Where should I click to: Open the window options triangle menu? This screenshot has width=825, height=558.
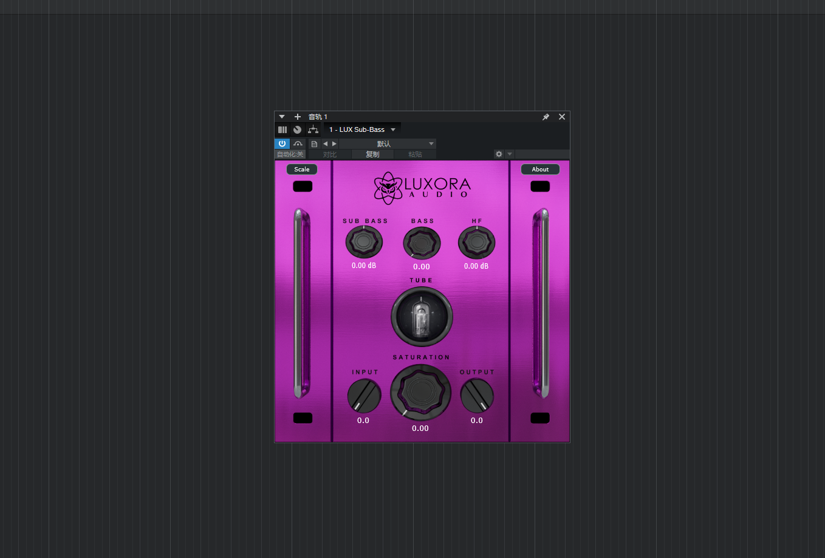282,117
